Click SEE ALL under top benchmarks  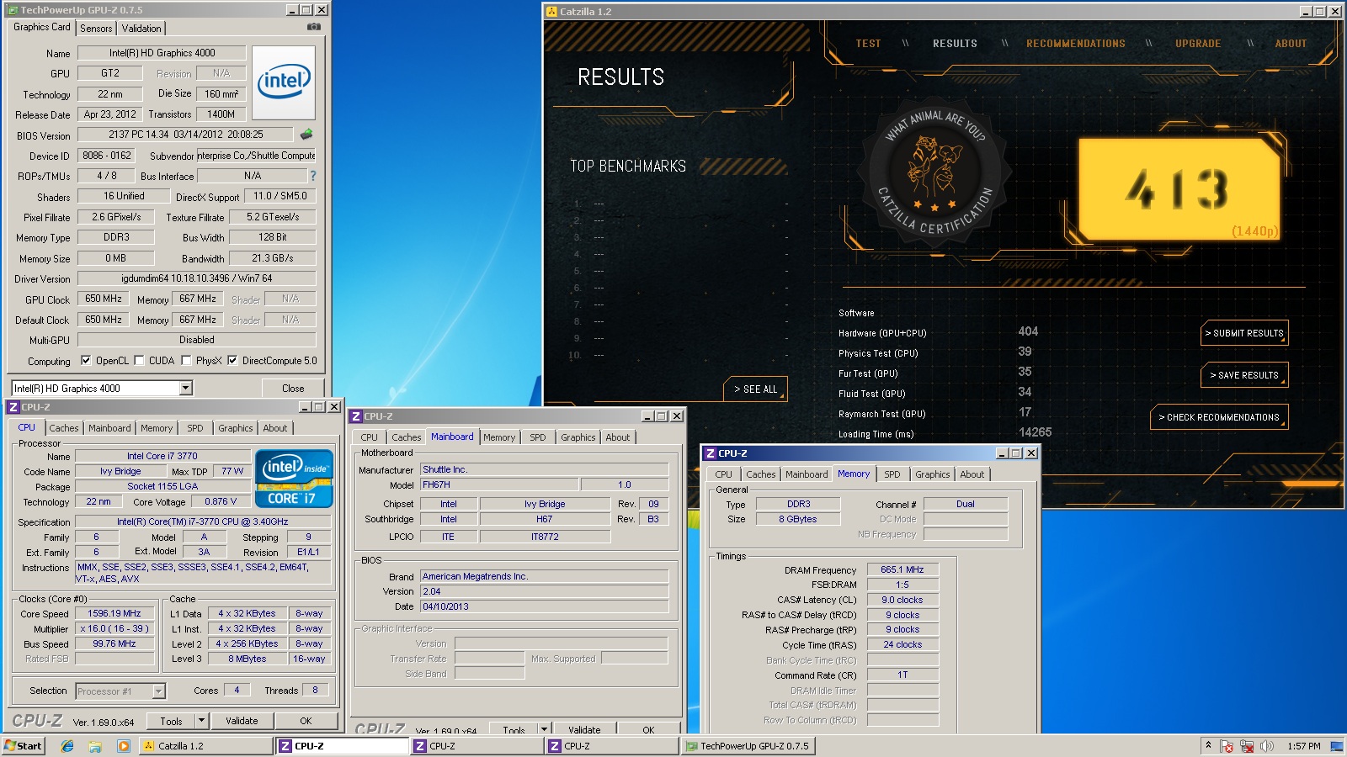tap(755, 389)
